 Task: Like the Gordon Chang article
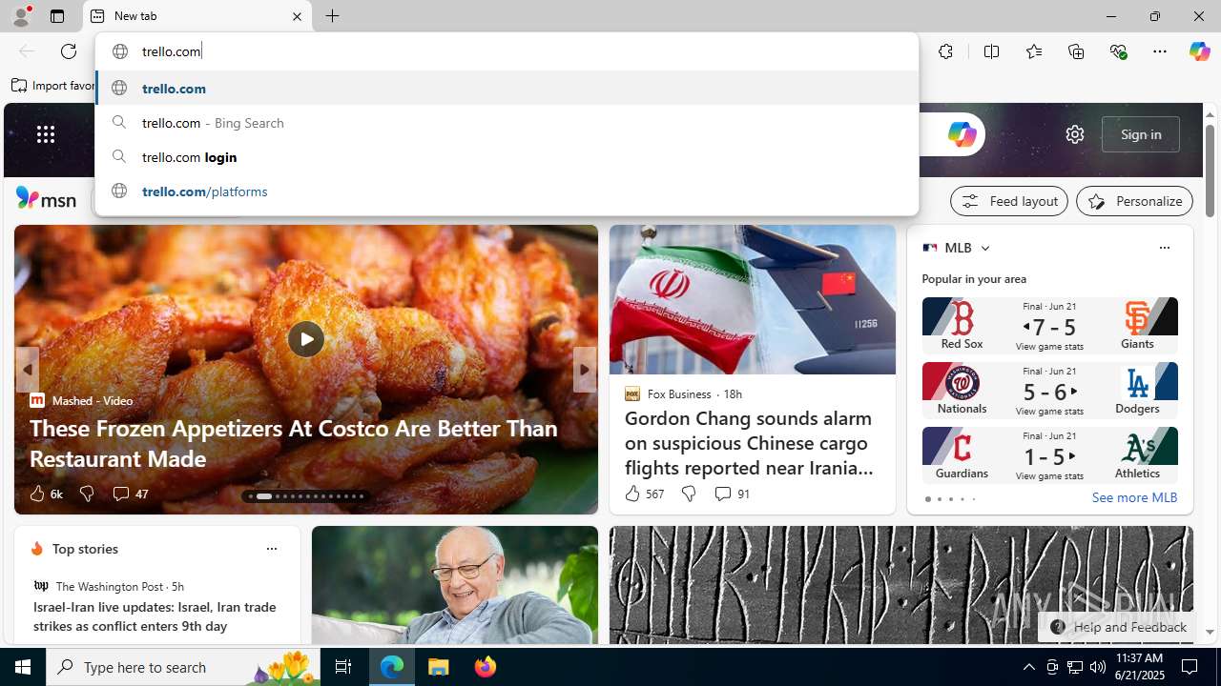[x=644, y=494]
